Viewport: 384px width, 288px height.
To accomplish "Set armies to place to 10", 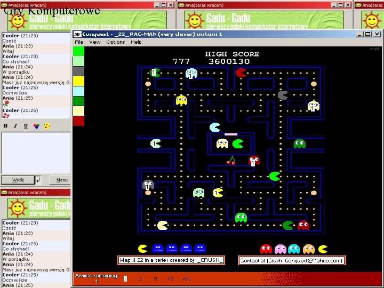I will tap(171, 279).
